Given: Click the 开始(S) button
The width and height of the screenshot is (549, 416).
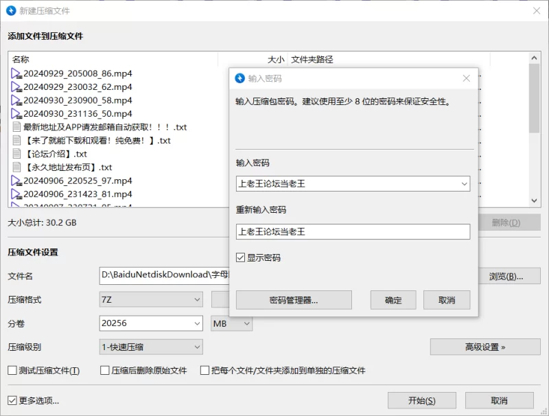Looking at the screenshot, I should [x=421, y=400].
